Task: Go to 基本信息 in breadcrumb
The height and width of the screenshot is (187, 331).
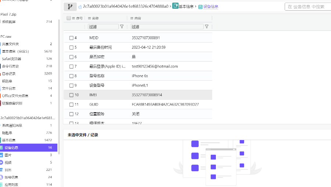Action: [x=186, y=7]
